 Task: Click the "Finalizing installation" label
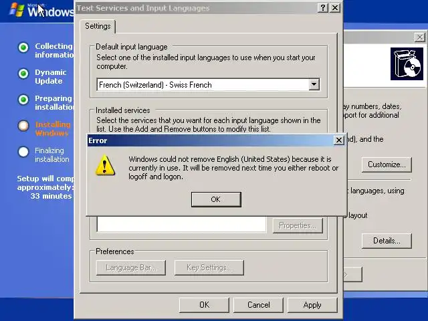[52, 154]
